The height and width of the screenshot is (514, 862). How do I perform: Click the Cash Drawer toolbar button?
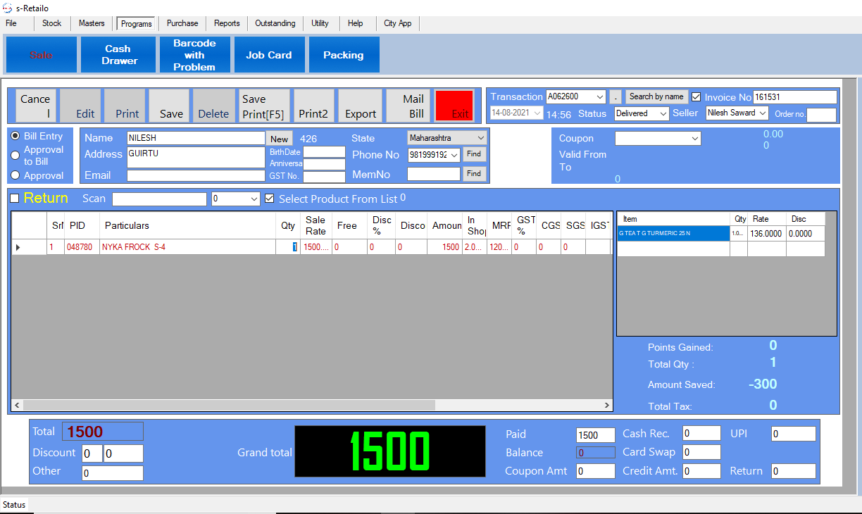click(x=118, y=55)
